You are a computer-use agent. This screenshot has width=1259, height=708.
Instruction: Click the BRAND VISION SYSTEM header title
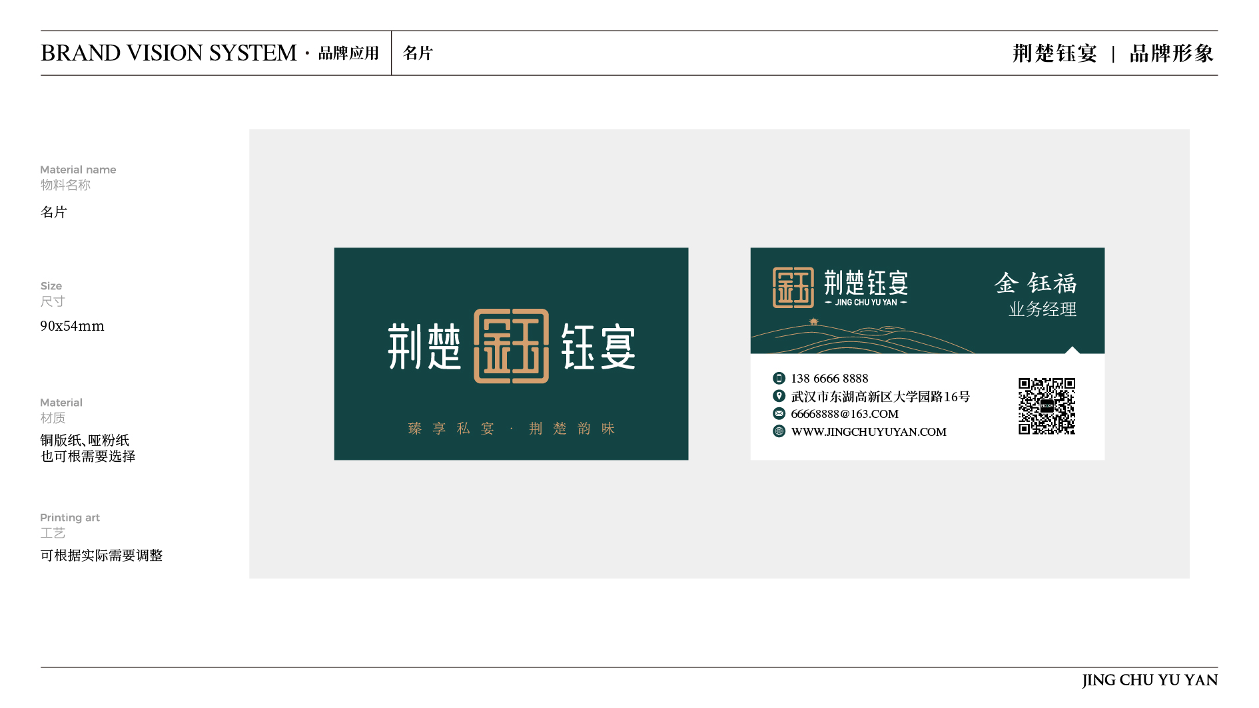(169, 53)
